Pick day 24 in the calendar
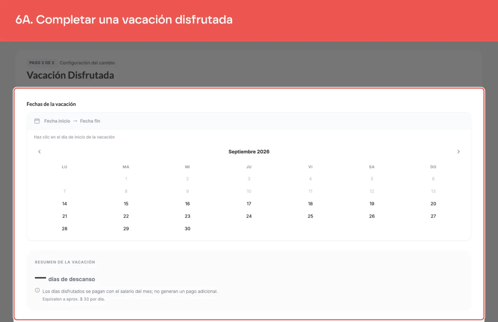This screenshot has height=322, width=498. [x=249, y=216]
